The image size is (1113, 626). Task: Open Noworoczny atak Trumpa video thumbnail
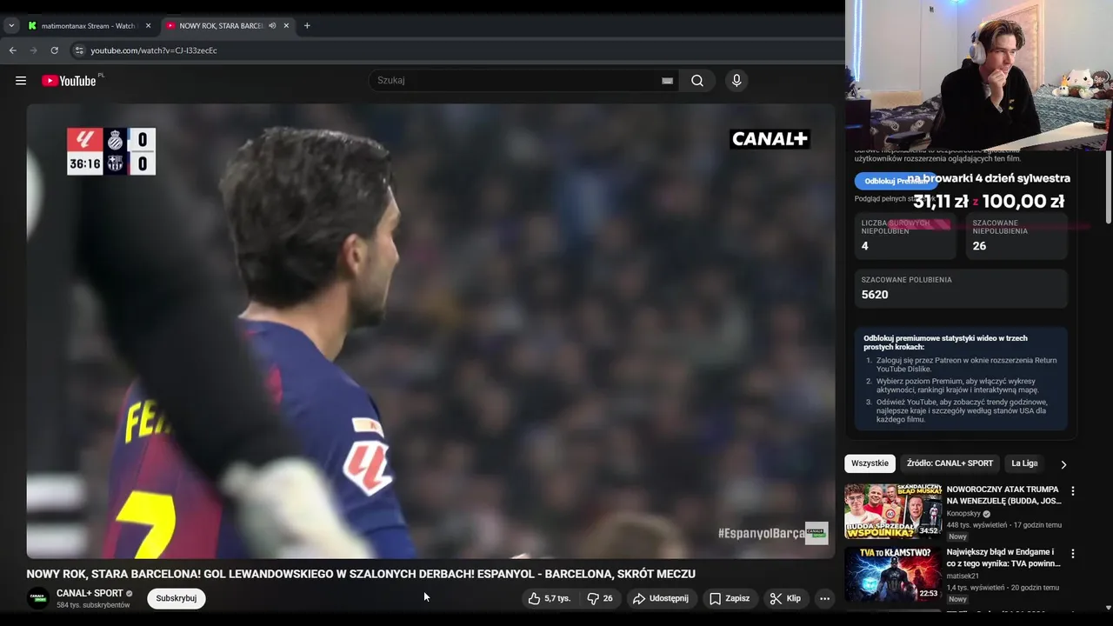pyautogui.click(x=893, y=511)
